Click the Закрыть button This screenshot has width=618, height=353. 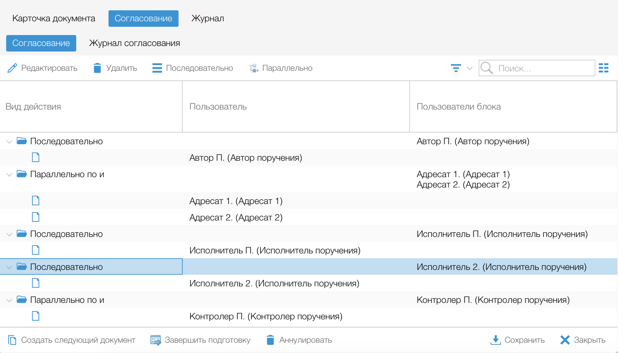583,340
